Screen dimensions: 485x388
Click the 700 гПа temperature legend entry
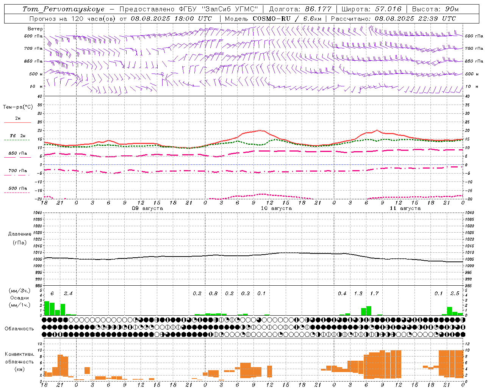[x=18, y=171]
